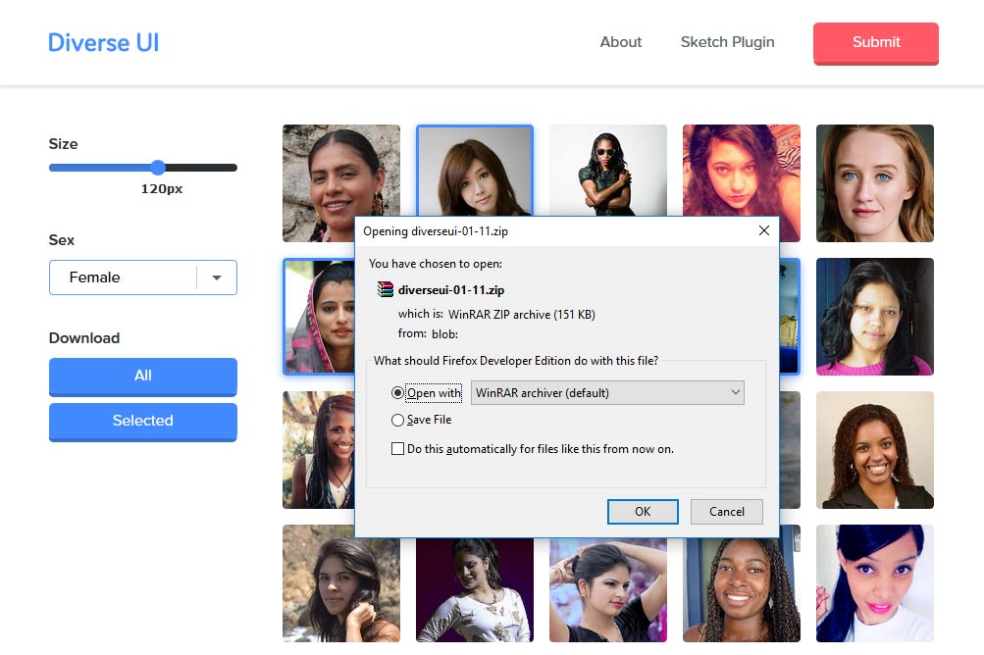Click the Size slider handle
The height and width of the screenshot is (655, 984).
tap(158, 168)
